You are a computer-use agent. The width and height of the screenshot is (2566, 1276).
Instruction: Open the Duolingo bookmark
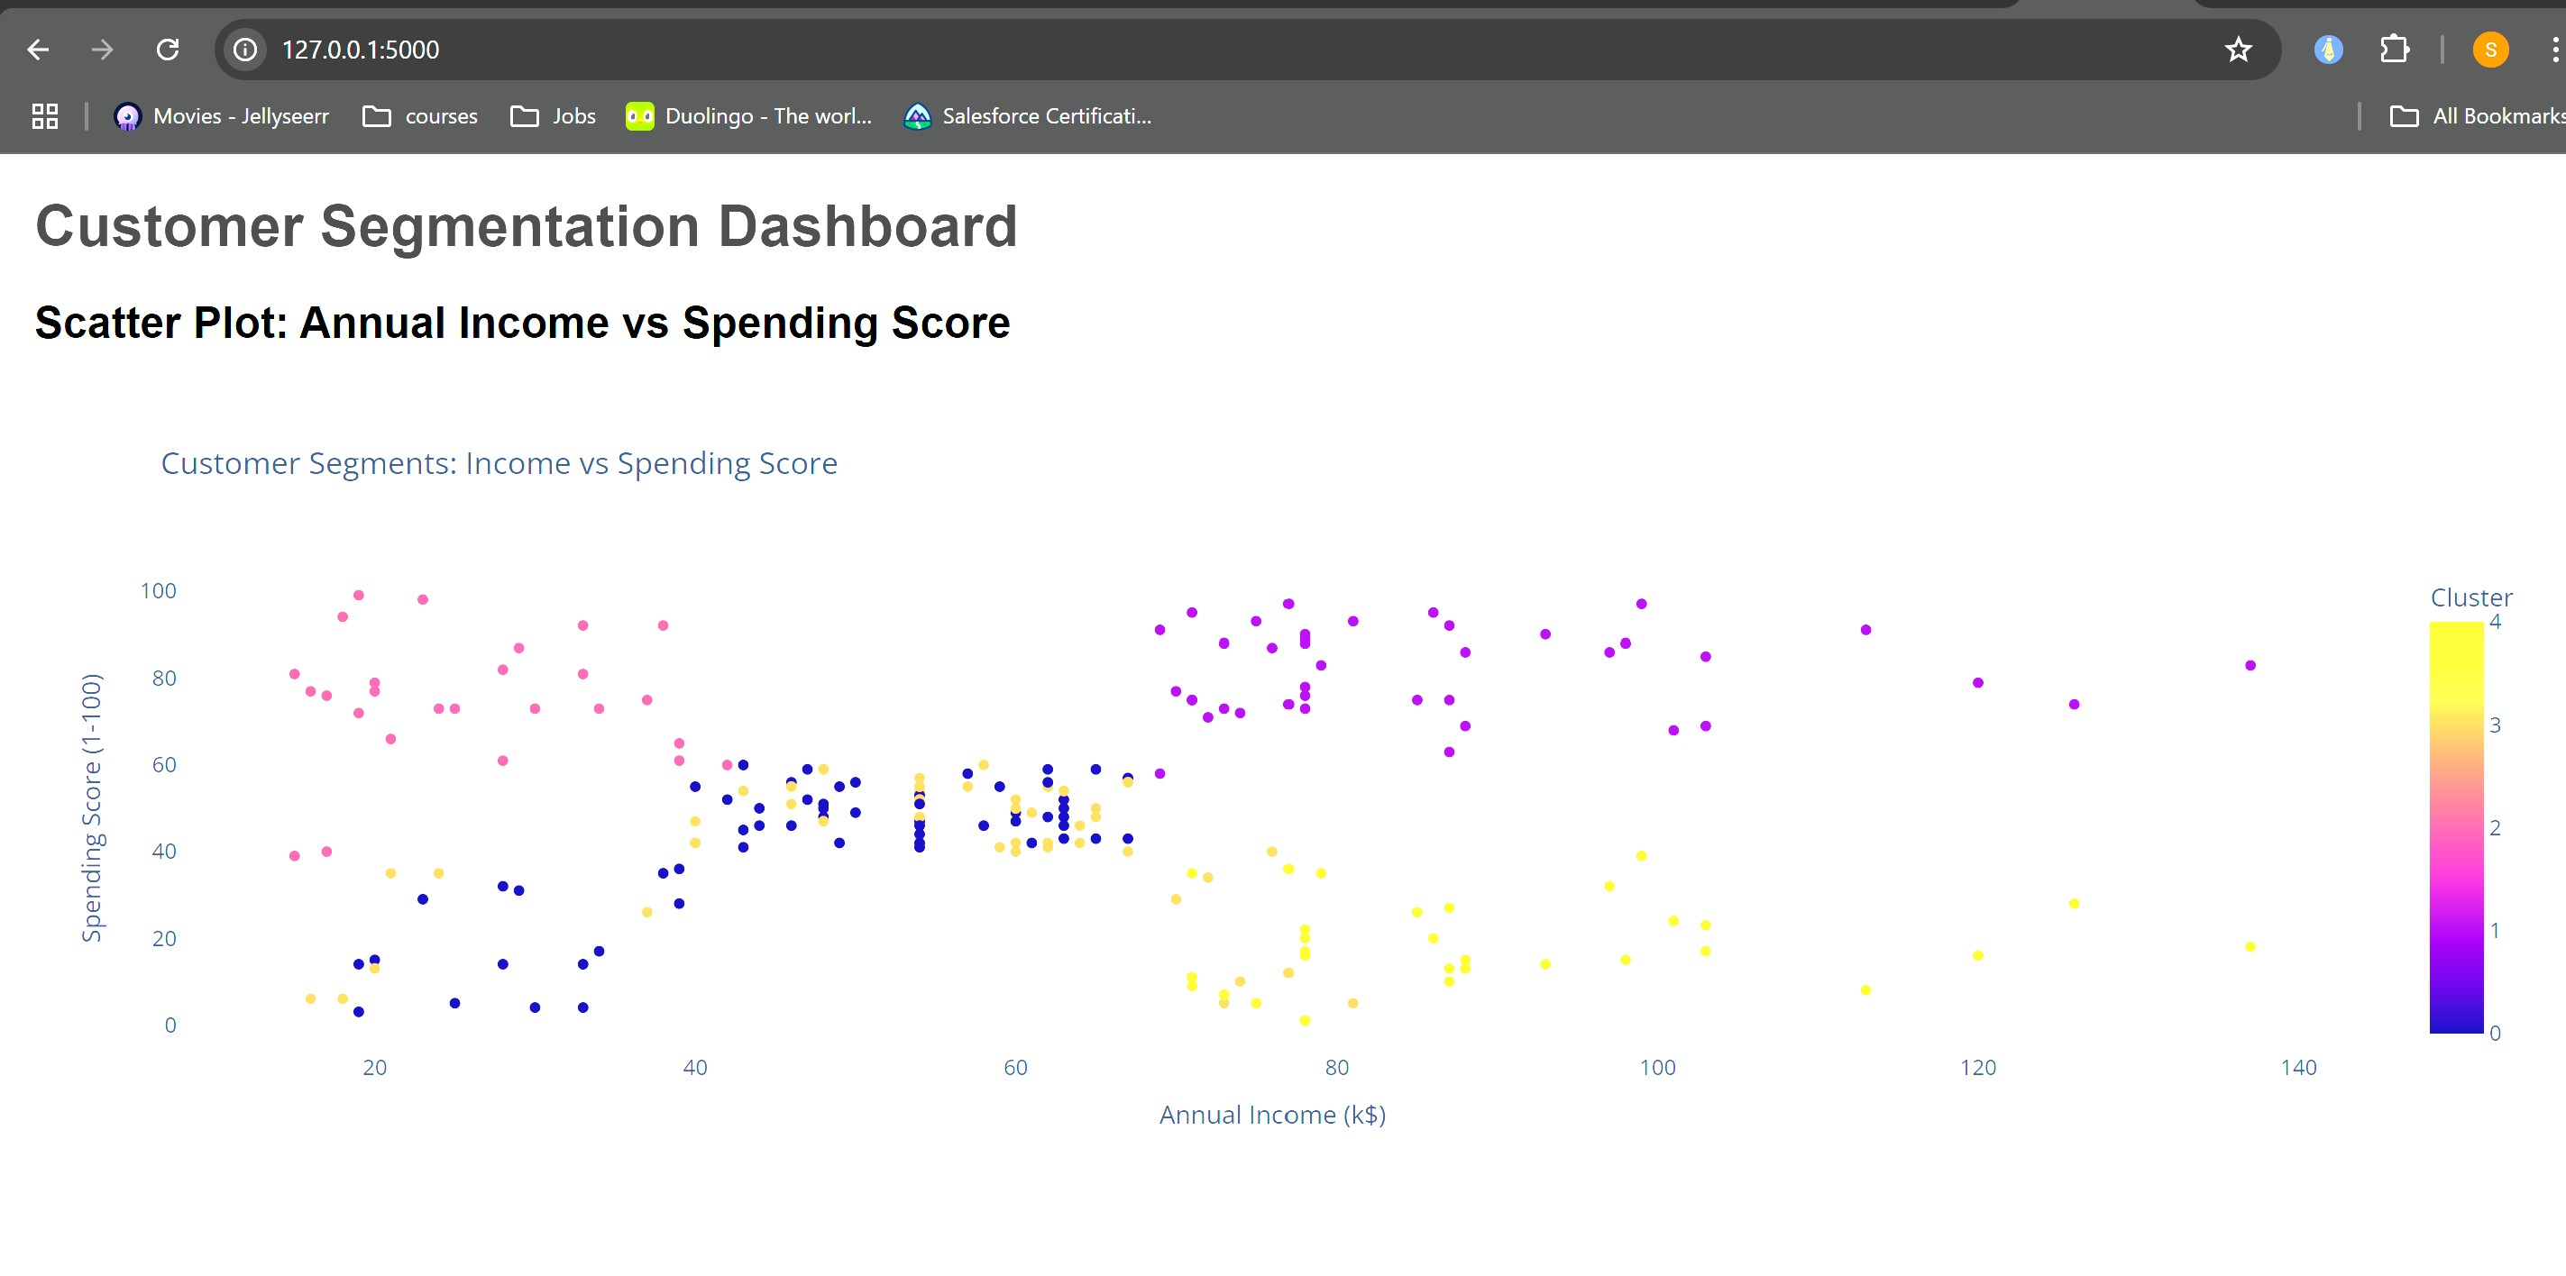(748, 116)
